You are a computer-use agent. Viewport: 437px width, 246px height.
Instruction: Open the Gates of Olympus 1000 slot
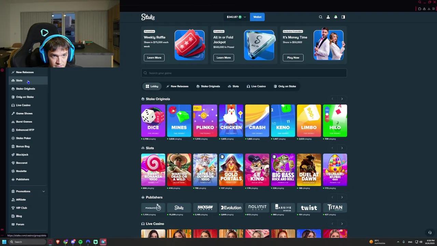(x=205, y=170)
